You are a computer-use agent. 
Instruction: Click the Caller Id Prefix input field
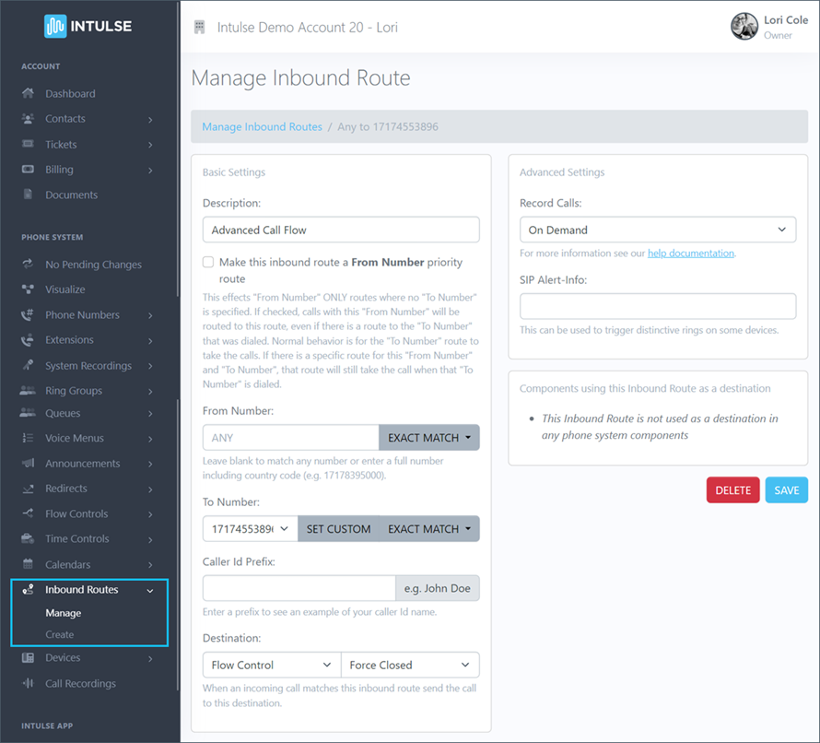point(299,588)
